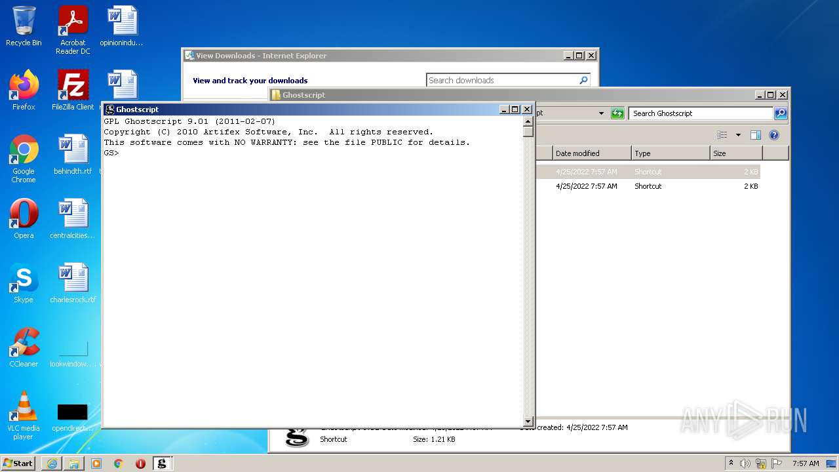The height and width of the screenshot is (472, 839).
Task: Click the "View and track your downloads" heading
Action: tap(250, 81)
